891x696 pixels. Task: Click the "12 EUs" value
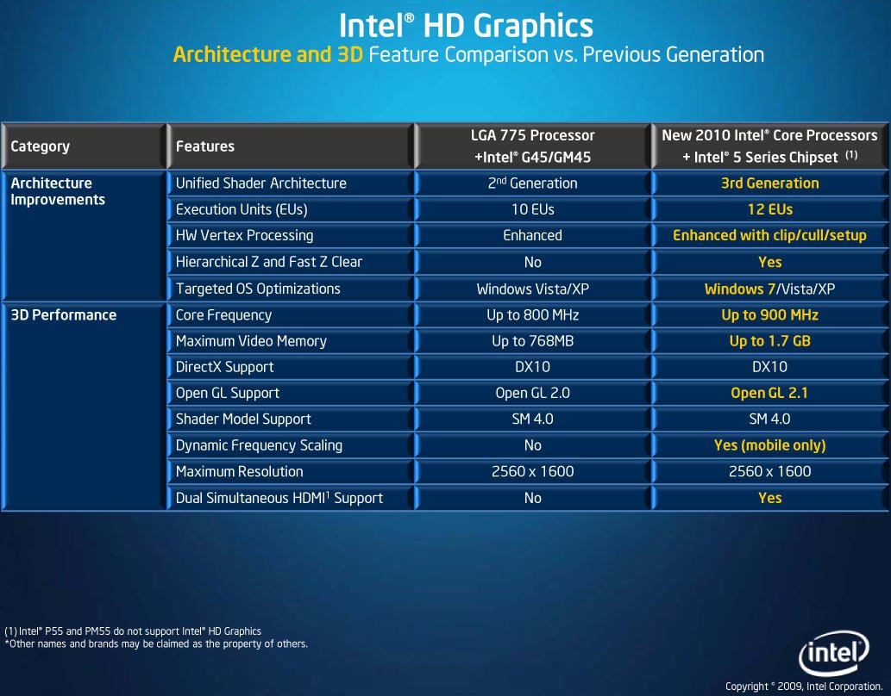point(769,209)
